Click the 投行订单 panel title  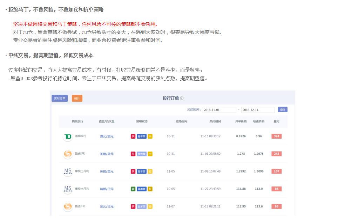point(170,98)
